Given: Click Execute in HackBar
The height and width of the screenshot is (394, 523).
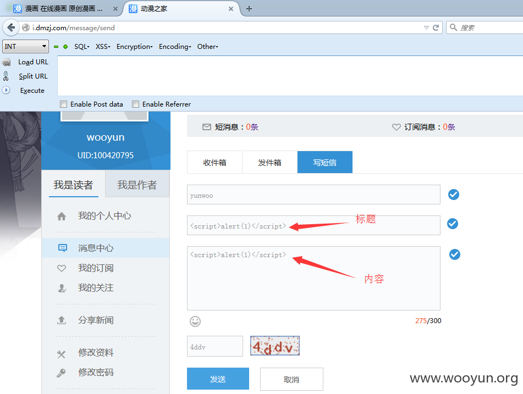Looking at the screenshot, I should click(32, 90).
